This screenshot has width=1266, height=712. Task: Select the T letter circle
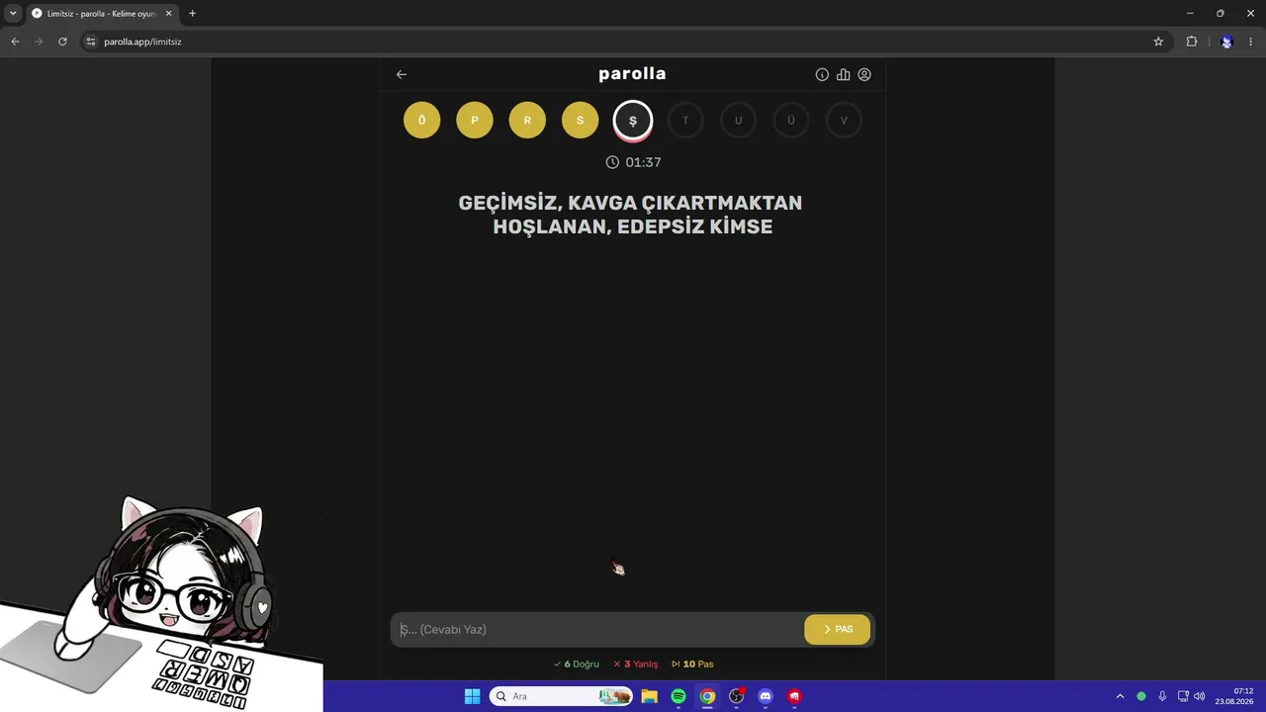pyautogui.click(x=685, y=121)
